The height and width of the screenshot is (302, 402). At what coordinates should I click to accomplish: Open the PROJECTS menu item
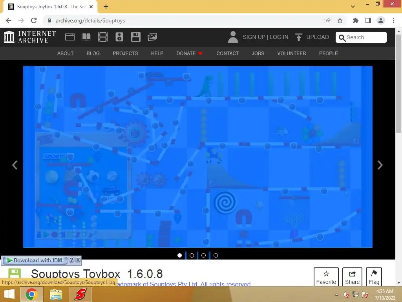tap(125, 53)
